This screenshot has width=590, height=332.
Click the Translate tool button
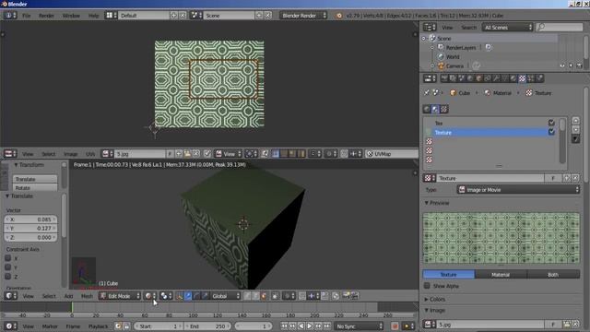[x=35, y=179]
